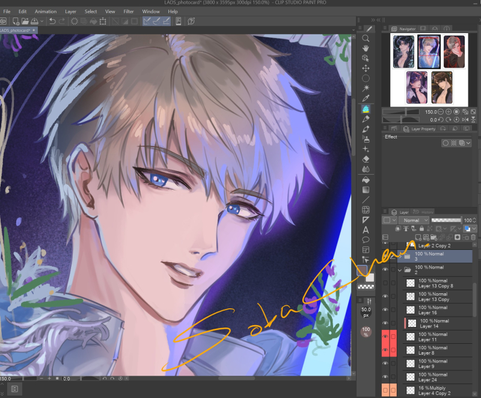Open a file via the folder icon
Image resolution: width=481 pixels, height=398 pixels.
[x=25, y=21]
